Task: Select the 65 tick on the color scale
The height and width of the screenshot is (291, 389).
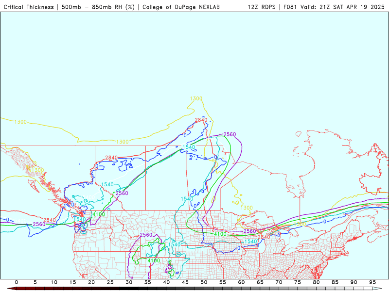Action: [x=260, y=282]
